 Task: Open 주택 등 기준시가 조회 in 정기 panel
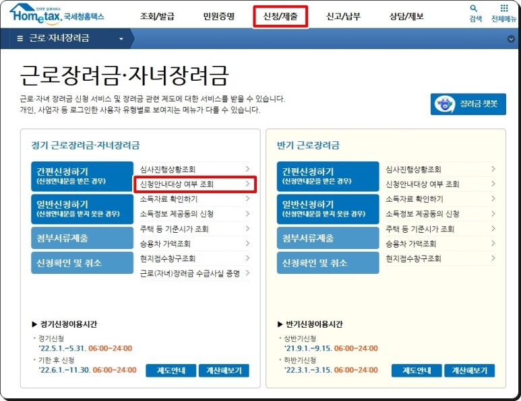point(195,229)
